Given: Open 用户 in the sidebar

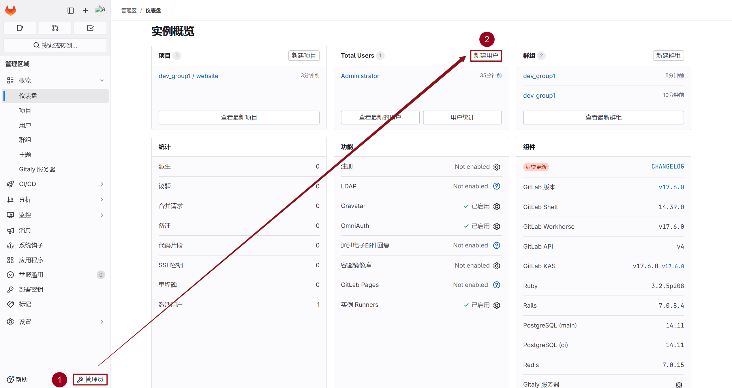Looking at the screenshot, I should (x=55, y=125).
